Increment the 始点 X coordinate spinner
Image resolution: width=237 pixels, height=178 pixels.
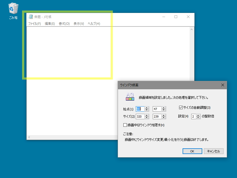point(146,108)
